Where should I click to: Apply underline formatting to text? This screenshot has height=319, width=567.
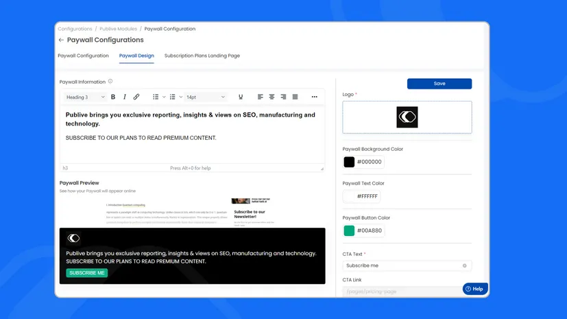(241, 97)
